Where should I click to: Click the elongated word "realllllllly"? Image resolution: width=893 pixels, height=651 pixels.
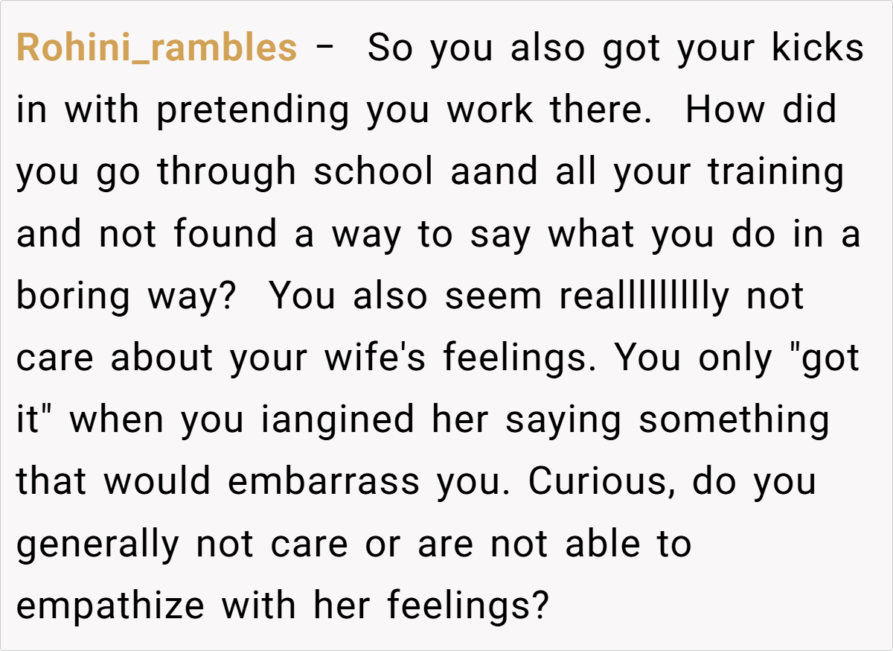(644, 296)
